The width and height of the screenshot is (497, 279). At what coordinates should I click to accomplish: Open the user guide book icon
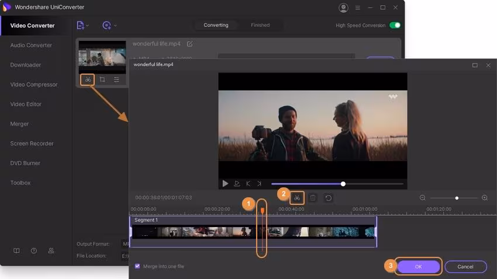(16, 250)
